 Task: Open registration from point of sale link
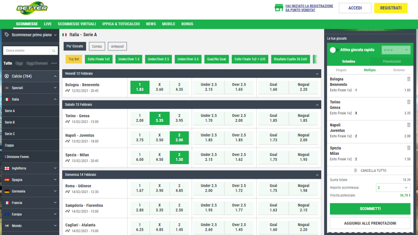tap(309, 8)
